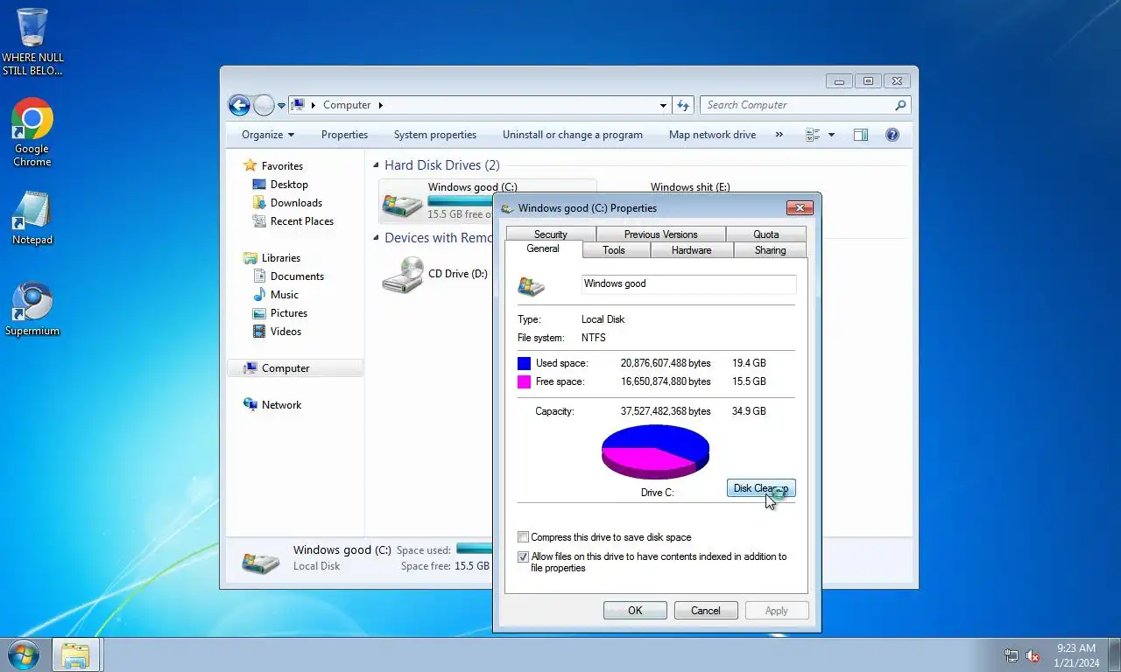Go back with Explorer's Back arrow
The width and height of the screenshot is (1121, 672).
tap(239, 105)
